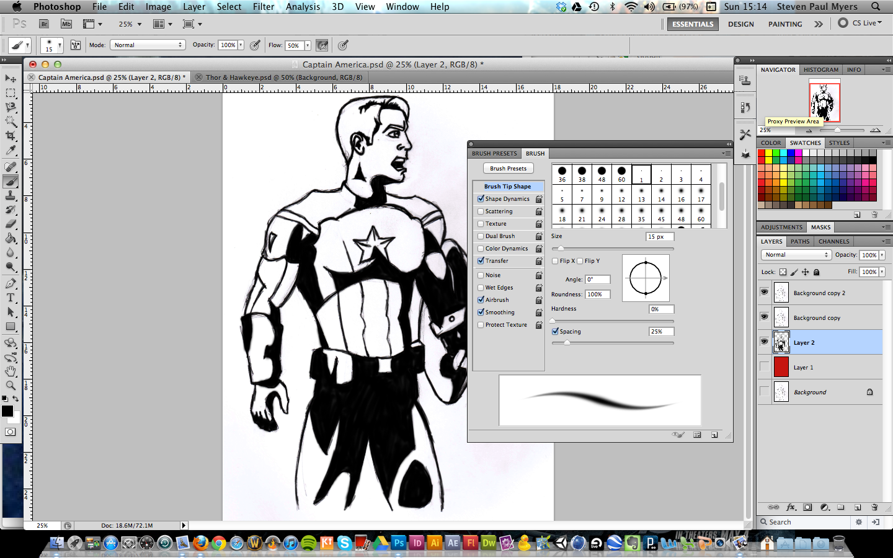Viewport: 893px width, 558px height.
Task: Click the brush Angle input field
Action: (x=598, y=280)
